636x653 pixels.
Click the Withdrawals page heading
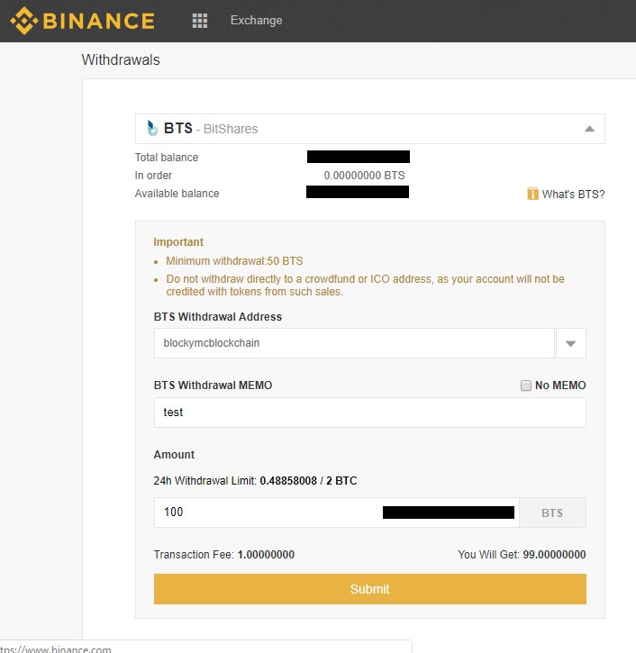pyautogui.click(x=121, y=60)
